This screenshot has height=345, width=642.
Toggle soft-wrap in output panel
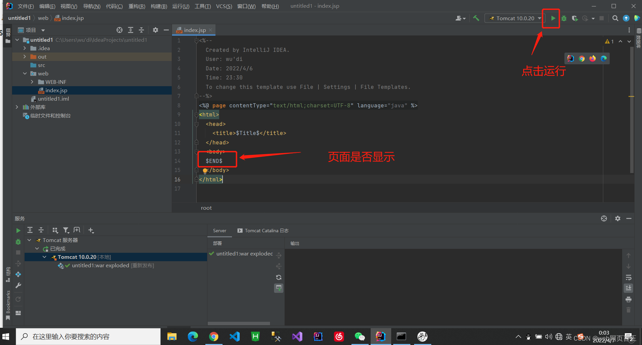point(629,277)
